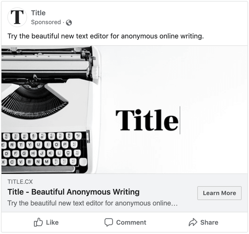Viewport: 249px width, 234px height.
Task: Click the thumbs-up Like icon
Action: 38,222
